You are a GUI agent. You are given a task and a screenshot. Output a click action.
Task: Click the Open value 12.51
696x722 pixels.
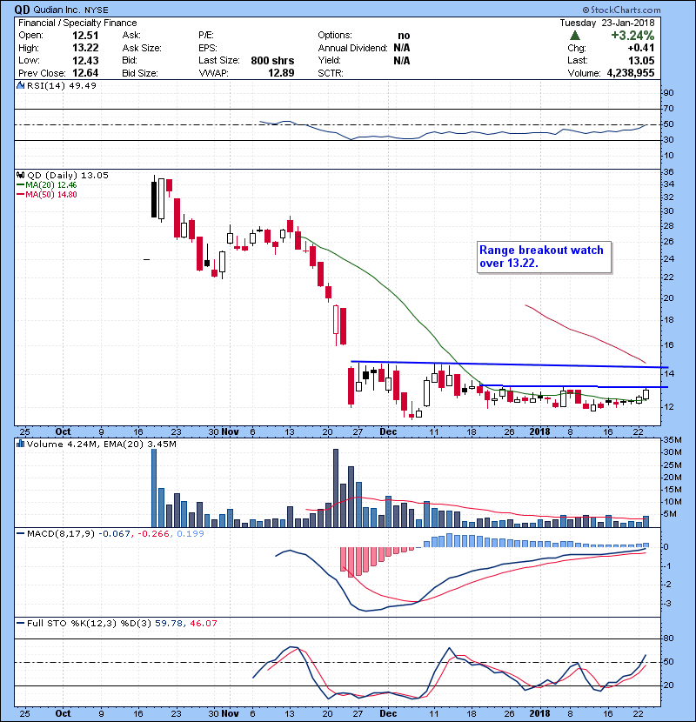click(x=85, y=36)
